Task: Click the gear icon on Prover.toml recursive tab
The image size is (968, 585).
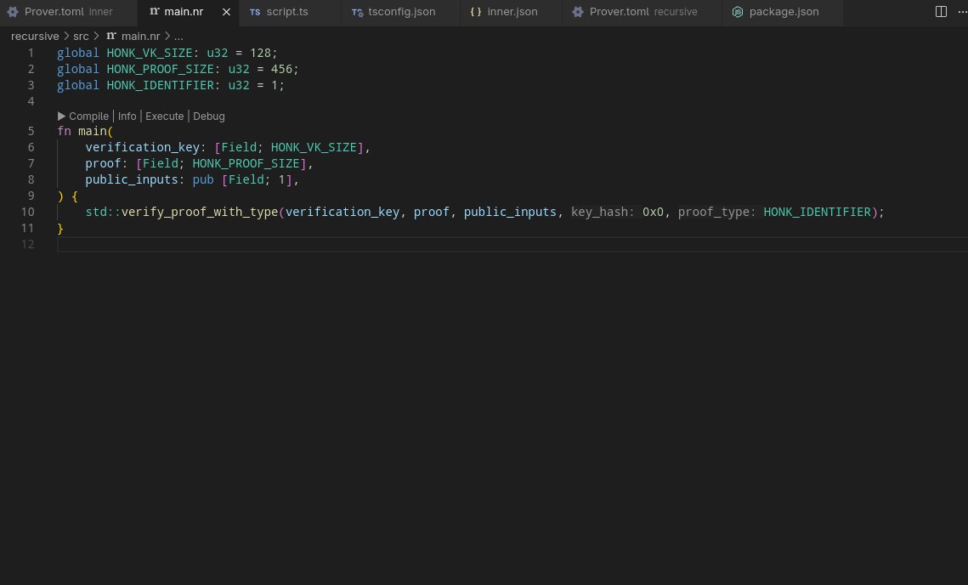Action: pos(578,12)
